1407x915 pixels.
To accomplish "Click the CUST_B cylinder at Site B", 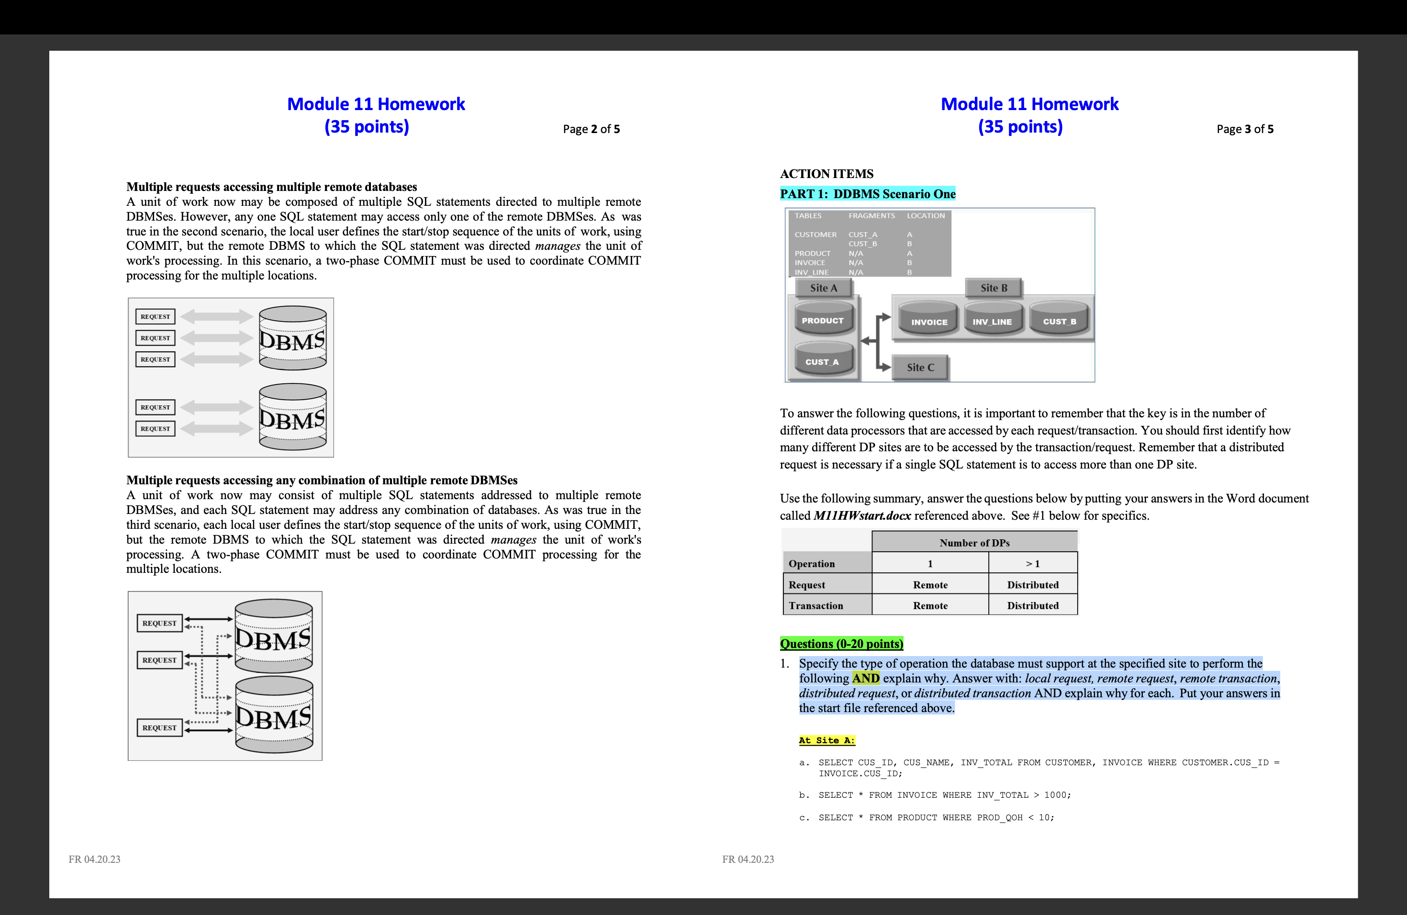I will click(1059, 321).
